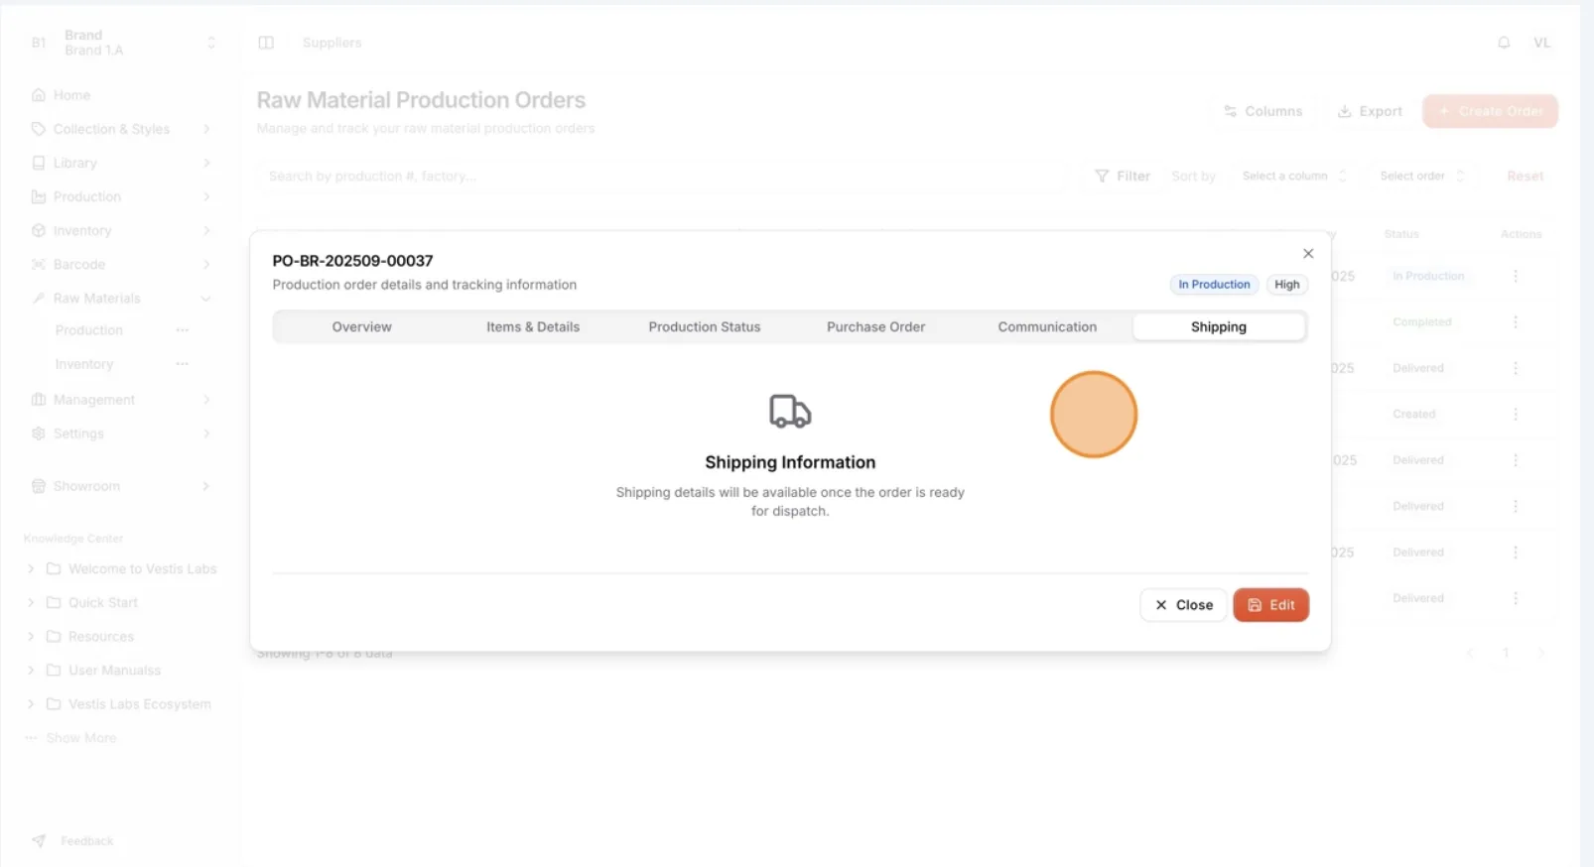
Task: Expand the Library section chevron
Action: pos(206,163)
